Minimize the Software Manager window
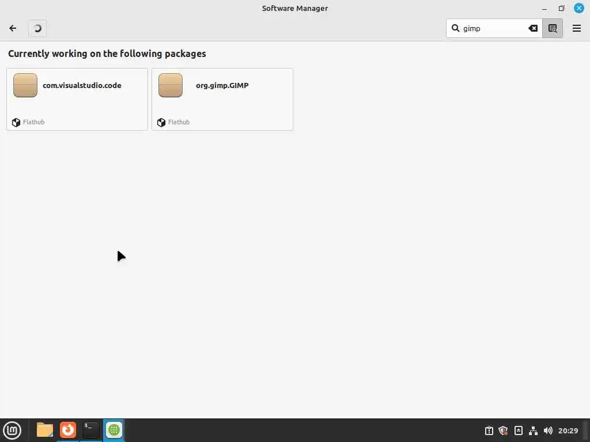Screen dimensions: 590x442 (544, 9)
